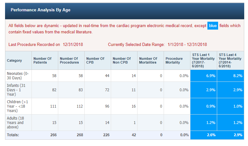The height and width of the screenshot is (146, 248).
Task: Click the Category column header
Action: pos(14,60)
